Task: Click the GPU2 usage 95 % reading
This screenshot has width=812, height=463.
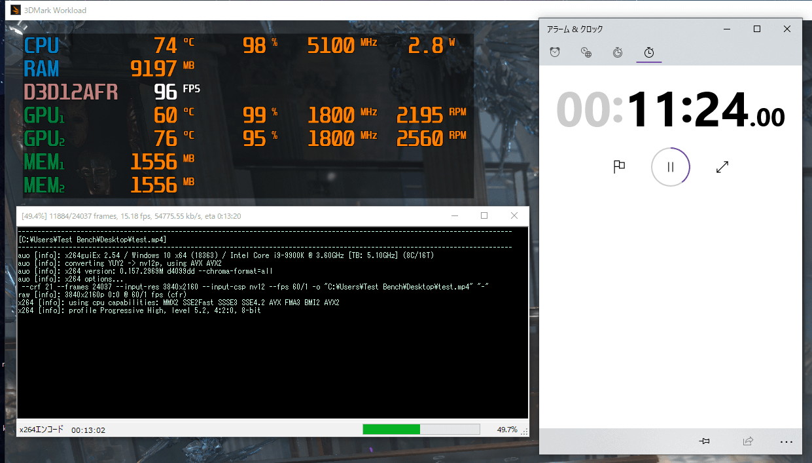Action: coord(260,138)
